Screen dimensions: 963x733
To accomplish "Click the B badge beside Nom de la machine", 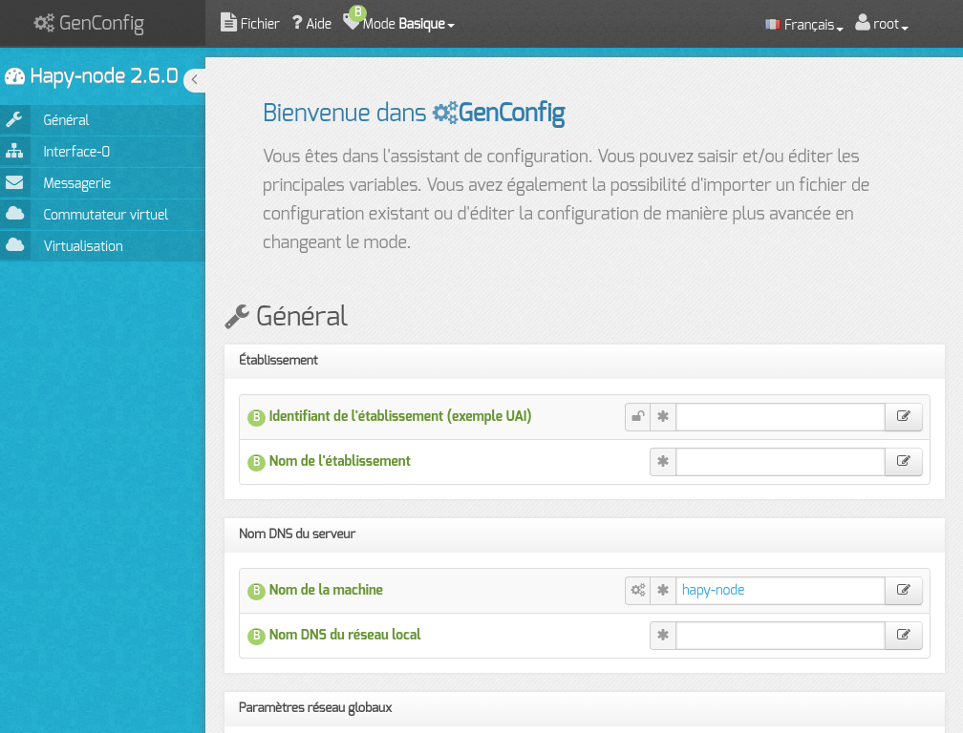I will point(256,591).
